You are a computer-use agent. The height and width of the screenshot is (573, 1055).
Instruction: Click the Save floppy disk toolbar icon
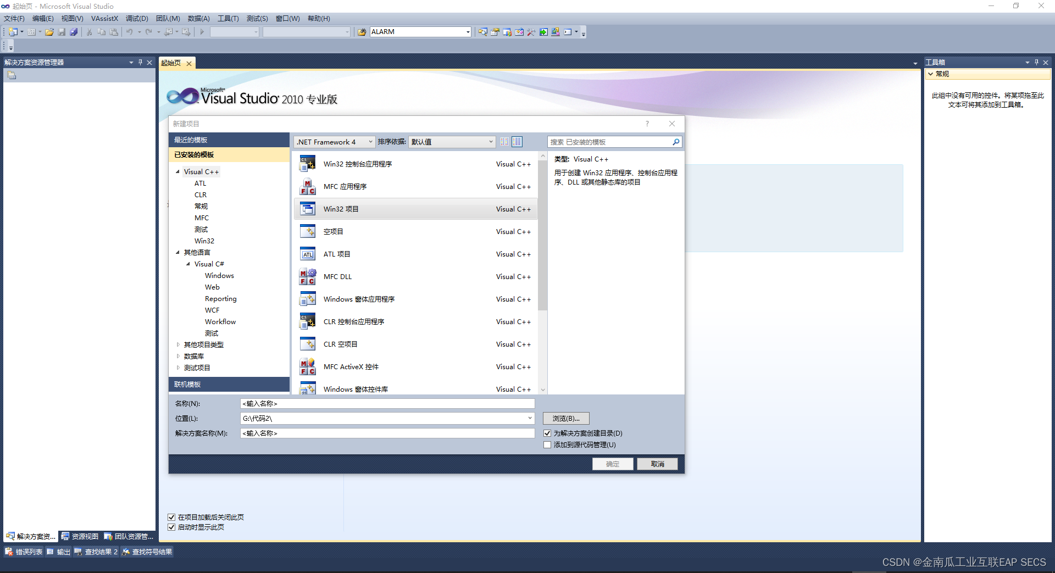(62, 32)
